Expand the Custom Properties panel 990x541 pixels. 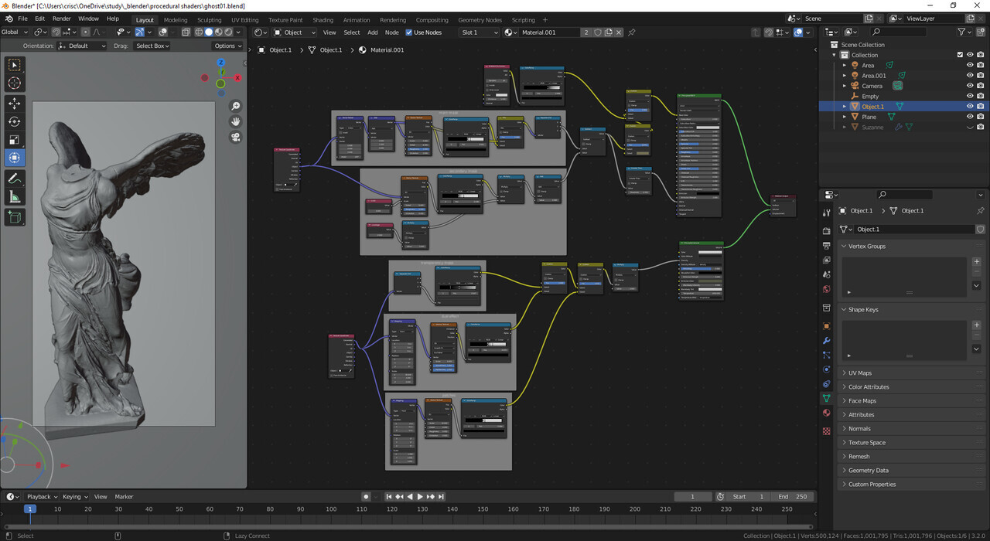(913, 484)
